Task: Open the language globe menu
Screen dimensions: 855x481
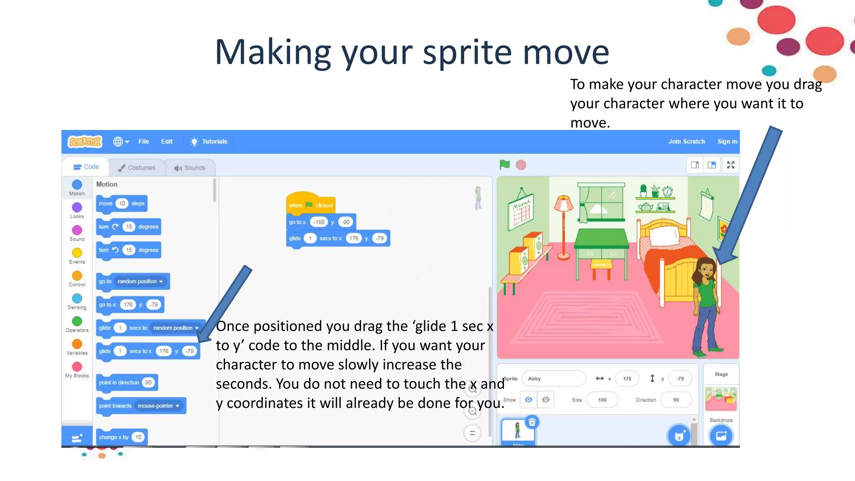Action: click(x=121, y=142)
